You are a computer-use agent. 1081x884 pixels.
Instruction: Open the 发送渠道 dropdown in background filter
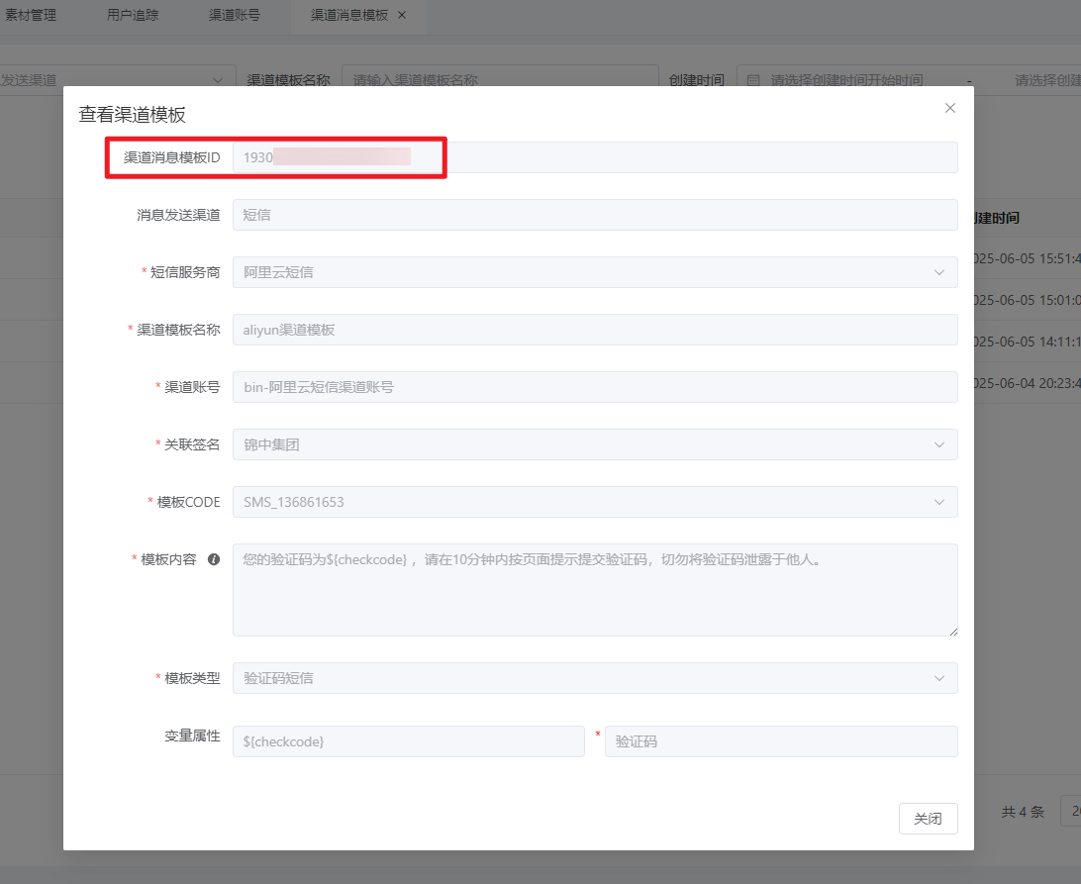[116, 80]
